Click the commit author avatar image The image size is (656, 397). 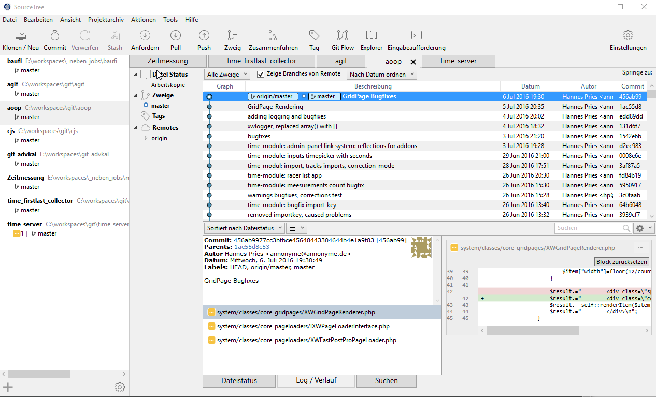(x=421, y=247)
